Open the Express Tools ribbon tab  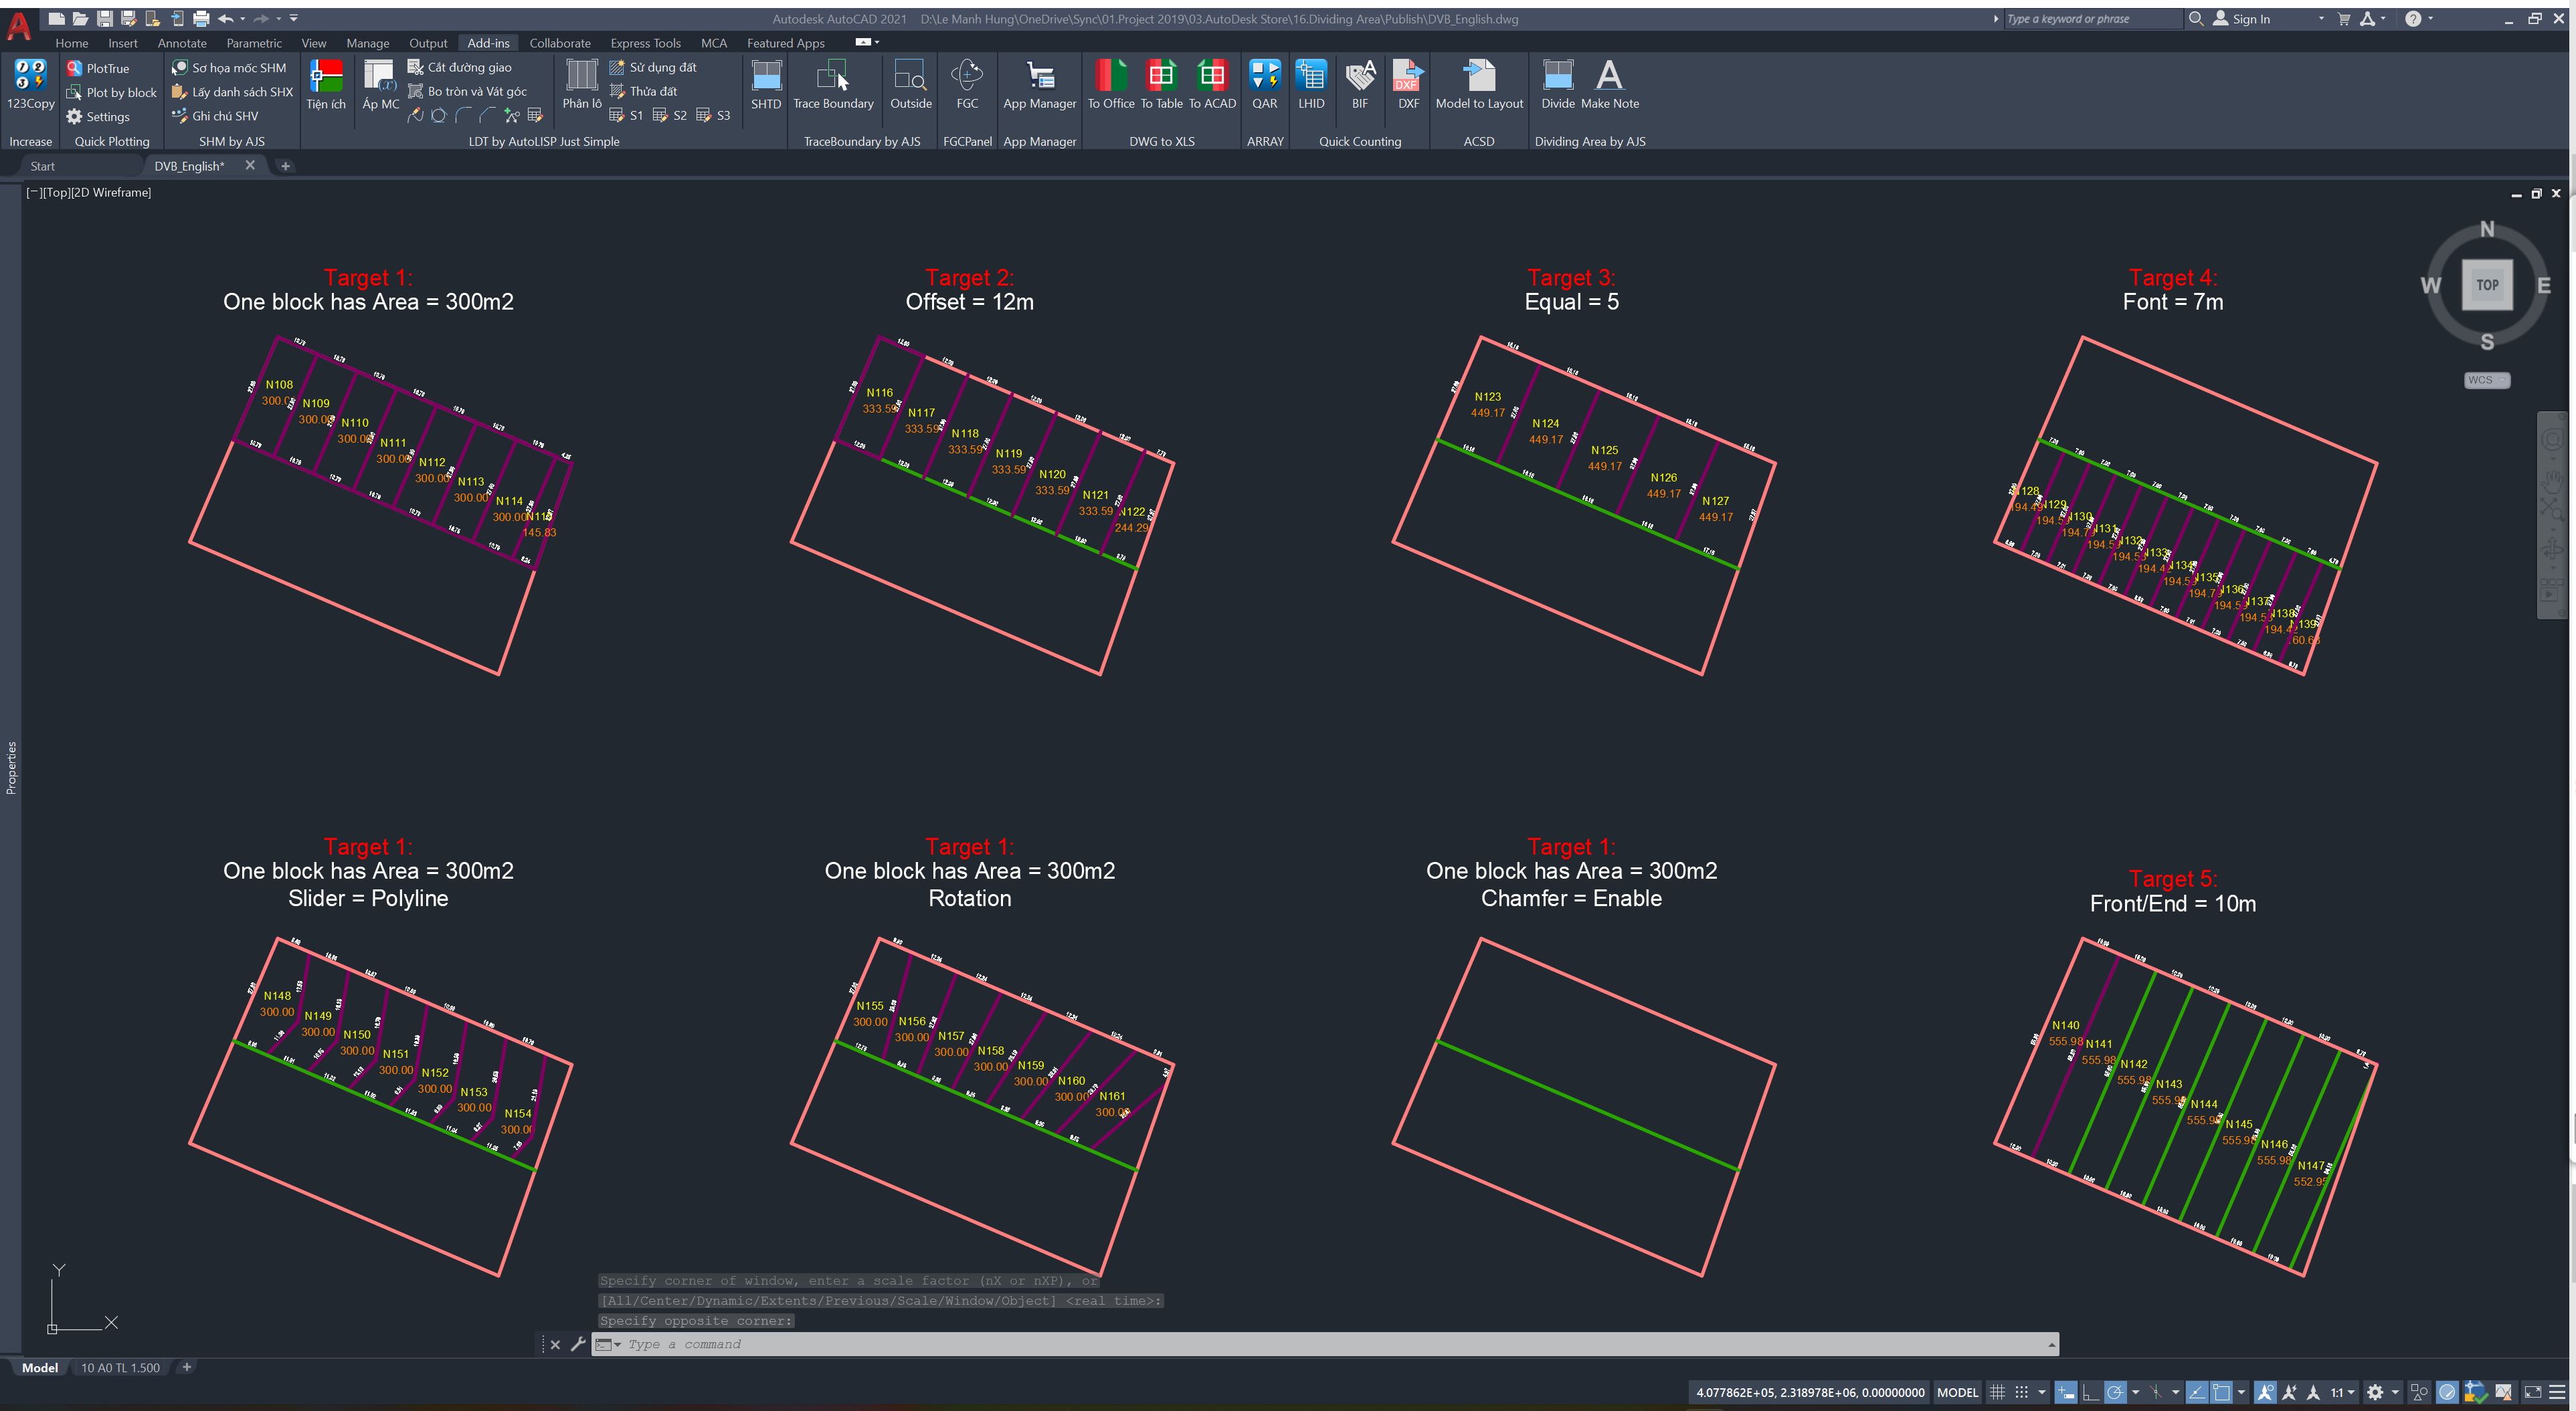click(645, 43)
